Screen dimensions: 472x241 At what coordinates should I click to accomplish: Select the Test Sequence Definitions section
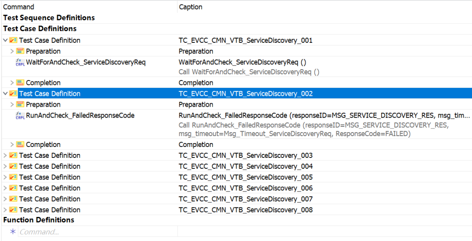click(49, 18)
